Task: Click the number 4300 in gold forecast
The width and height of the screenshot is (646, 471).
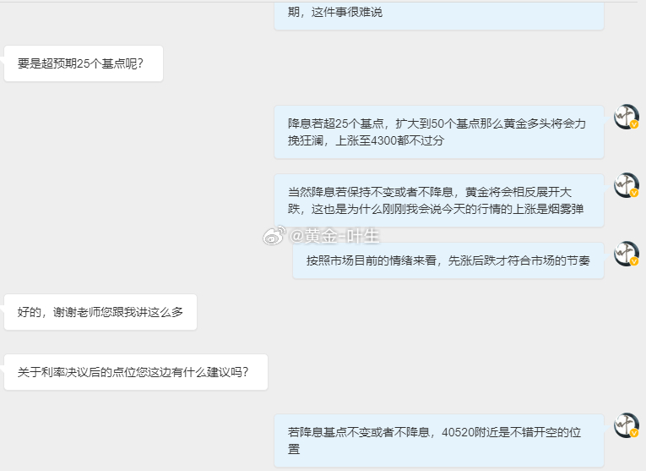Action: (x=384, y=140)
